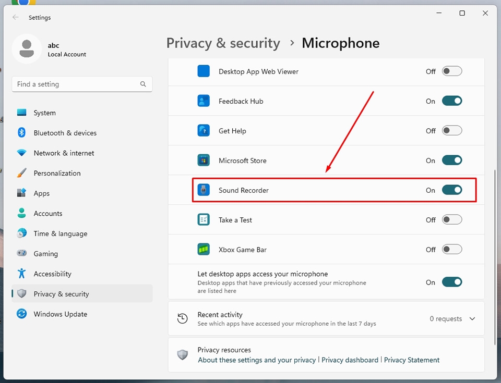The width and height of the screenshot is (501, 383).
Task: Go to Accounts settings label
Action: [x=48, y=214]
